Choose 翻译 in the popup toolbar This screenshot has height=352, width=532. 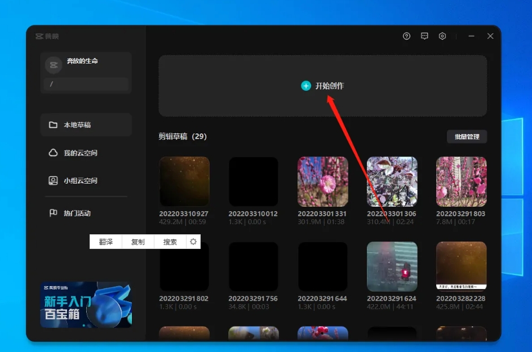(x=106, y=242)
